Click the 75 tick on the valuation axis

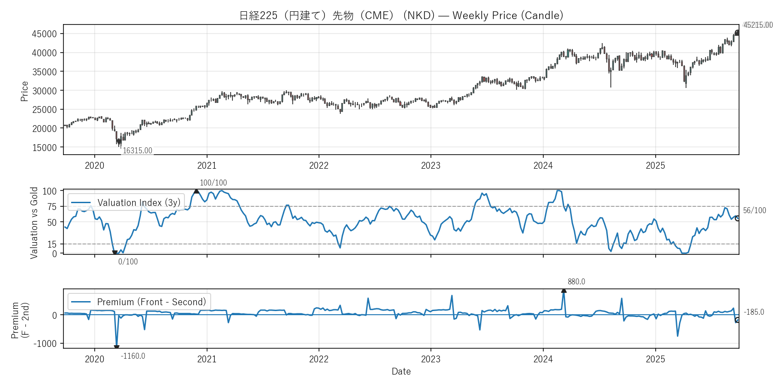pos(52,207)
